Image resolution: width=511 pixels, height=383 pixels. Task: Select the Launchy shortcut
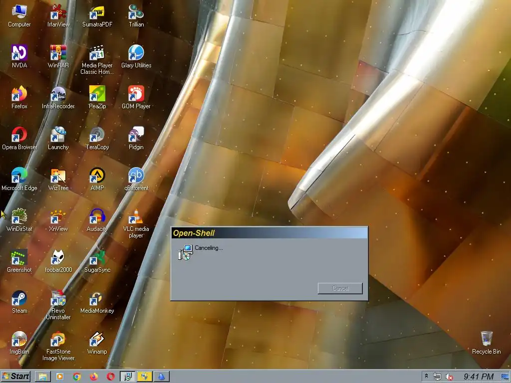pyautogui.click(x=58, y=139)
